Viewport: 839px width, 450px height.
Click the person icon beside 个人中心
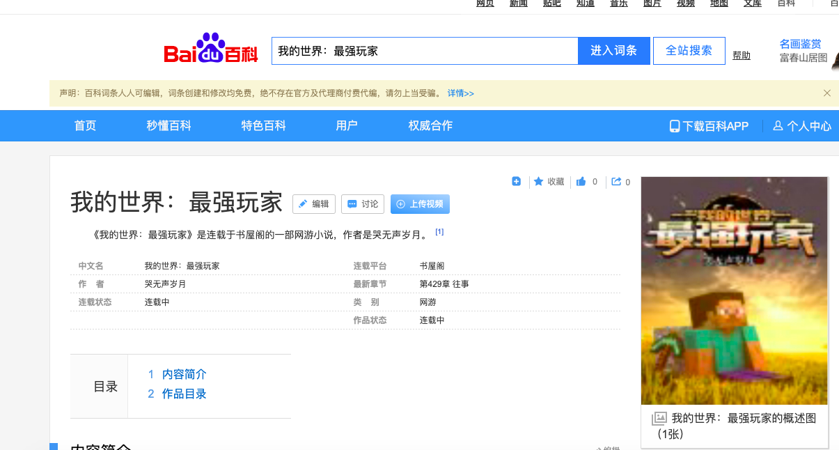pos(778,126)
